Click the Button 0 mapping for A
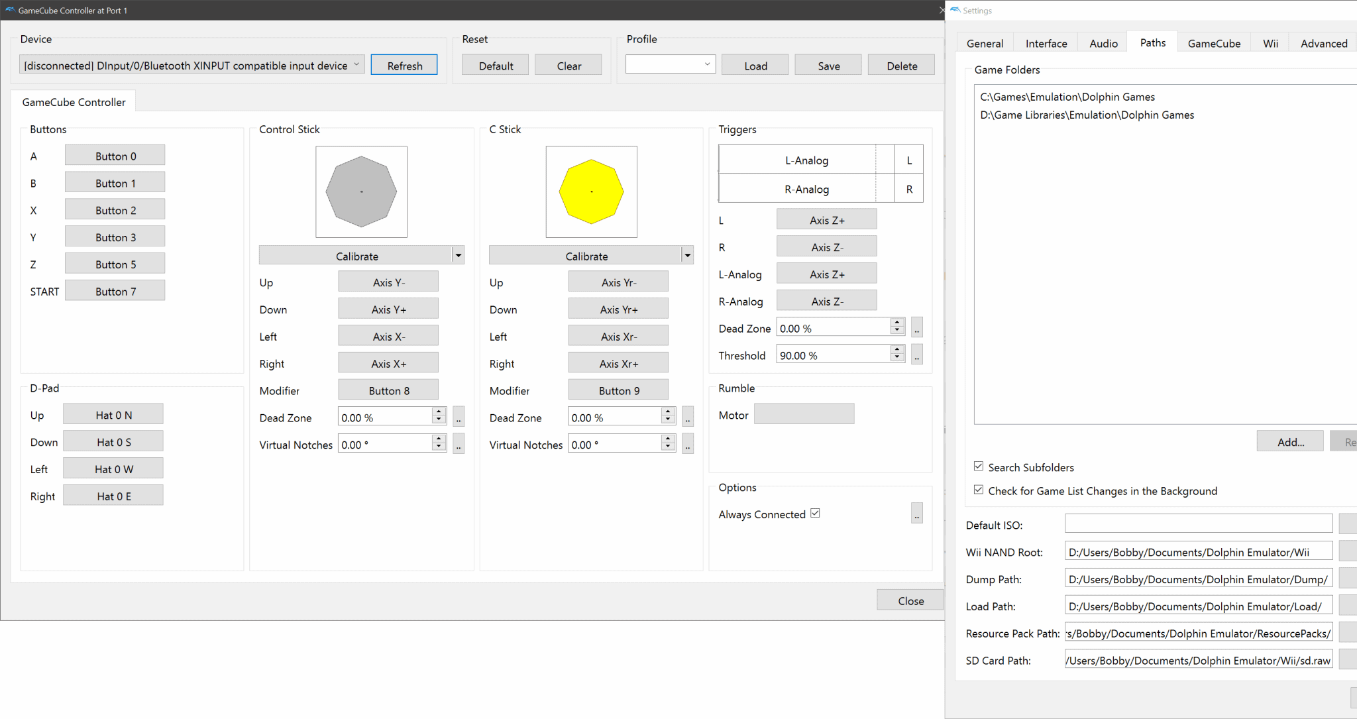Screen dimensions: 1357x719 point(115,156)
